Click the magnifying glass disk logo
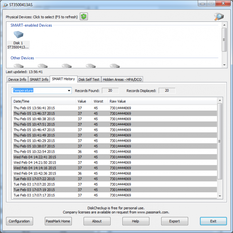The width and height of the screenshot is (233, 233). [219, 17]
